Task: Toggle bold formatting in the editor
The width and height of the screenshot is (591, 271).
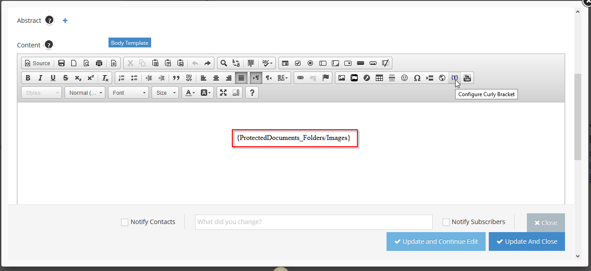Action: coord(28,78)
